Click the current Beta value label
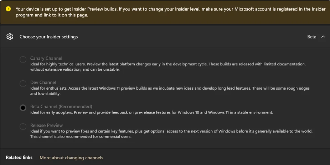 311,37
